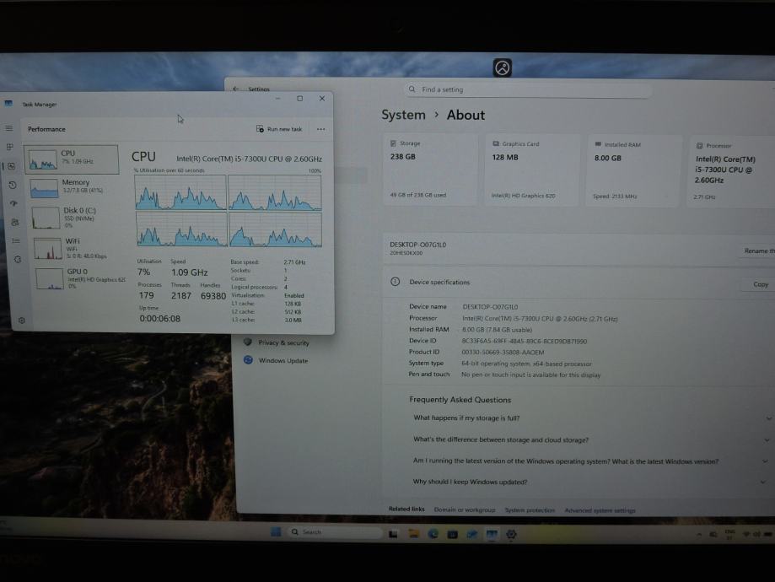Click the Find a setting search box
Viewport: 775px width, 582px height.
tap(528, 89)
